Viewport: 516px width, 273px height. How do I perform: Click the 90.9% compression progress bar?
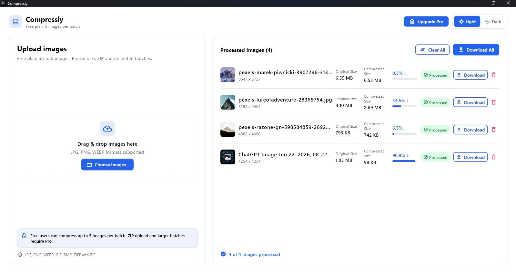click(x=405, y=161)
